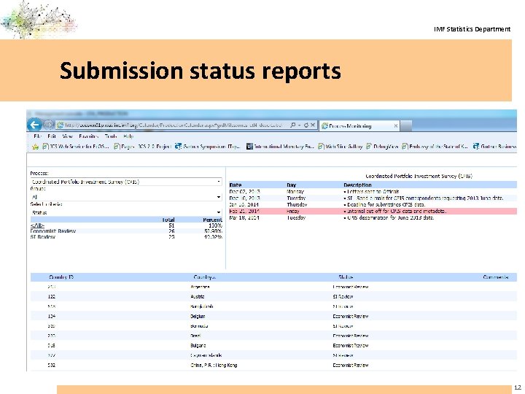Select the Belgium country row
The height and width of the screenshot is (394, 525).
[x=273, y=316]
